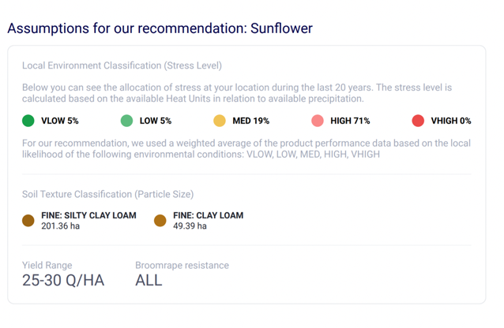Select the LOW 5% stress label
Screen dimensions: 504x328
click(156, 121)
